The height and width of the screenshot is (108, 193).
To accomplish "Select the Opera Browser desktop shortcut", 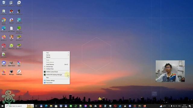I will [4, 47].
